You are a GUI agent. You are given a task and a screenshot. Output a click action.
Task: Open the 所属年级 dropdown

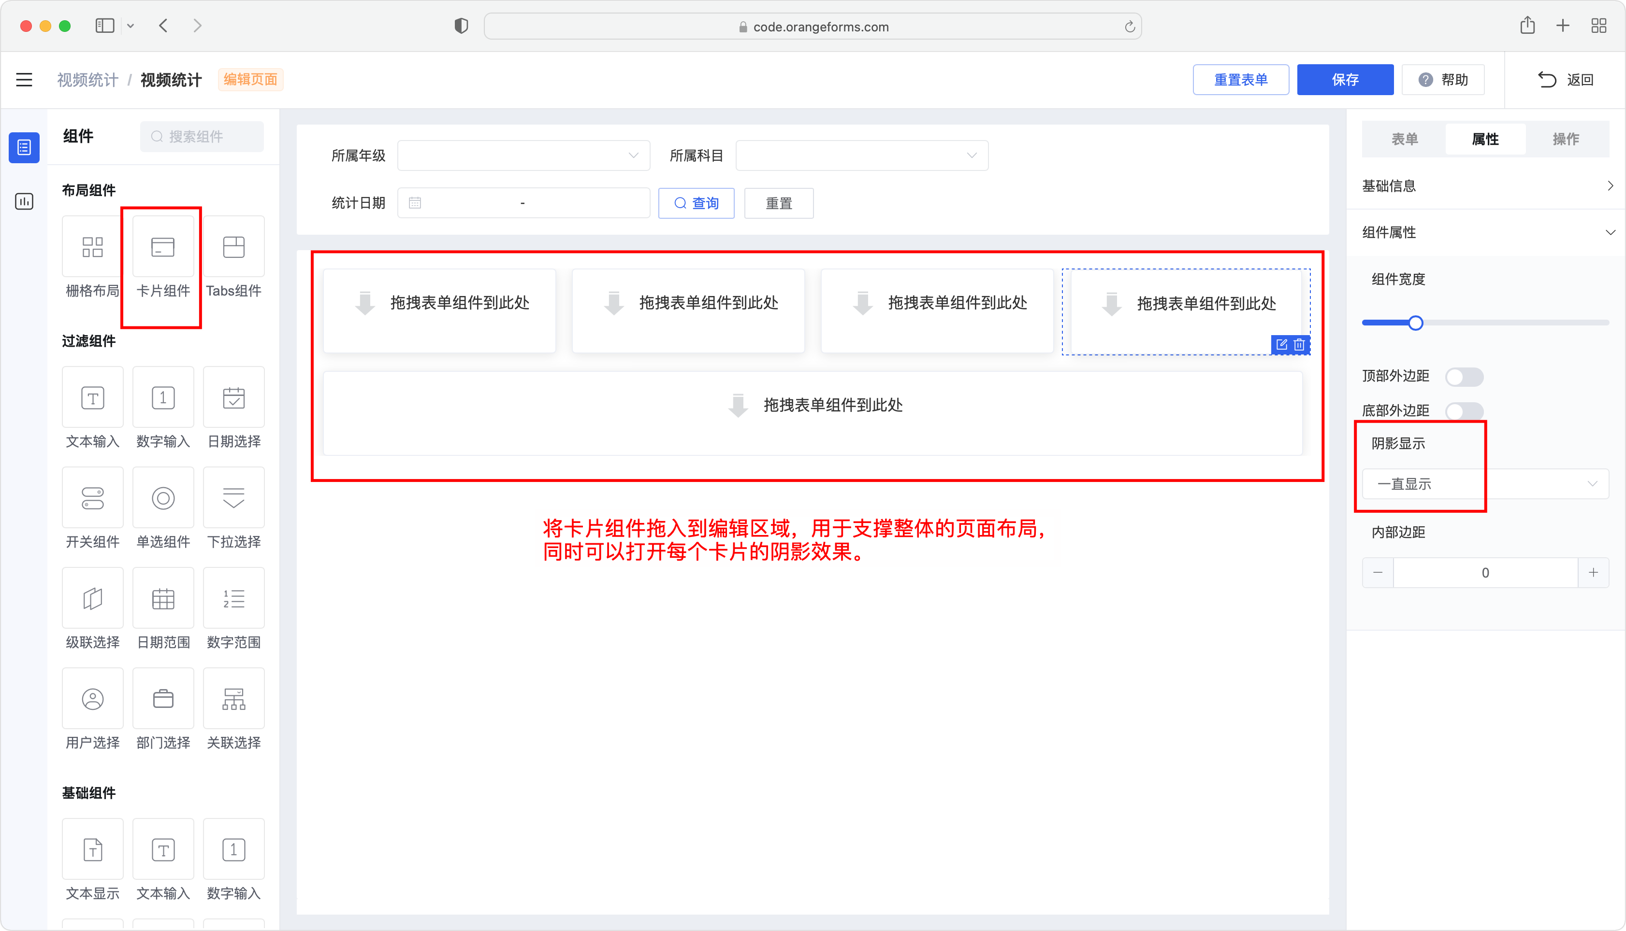tap(523, 155)
